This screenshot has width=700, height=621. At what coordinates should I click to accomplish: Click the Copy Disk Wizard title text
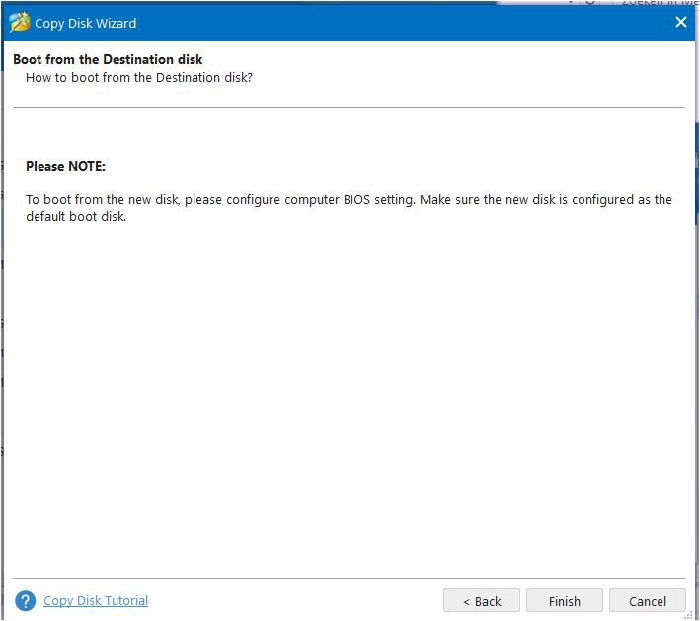(86, 23)
